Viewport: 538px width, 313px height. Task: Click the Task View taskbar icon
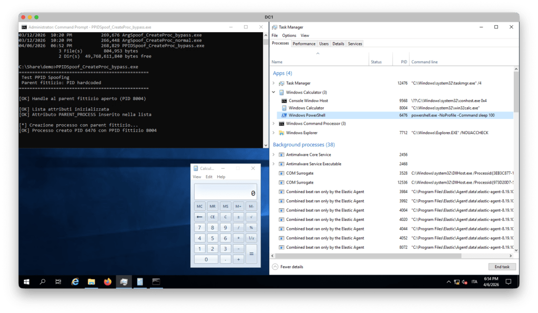[58, 282]
